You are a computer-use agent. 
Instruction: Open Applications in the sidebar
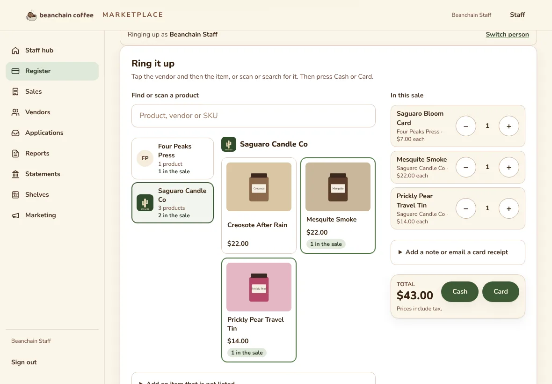52,133
